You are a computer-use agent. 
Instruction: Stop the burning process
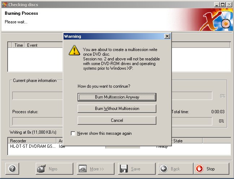[x=211, y=169]
